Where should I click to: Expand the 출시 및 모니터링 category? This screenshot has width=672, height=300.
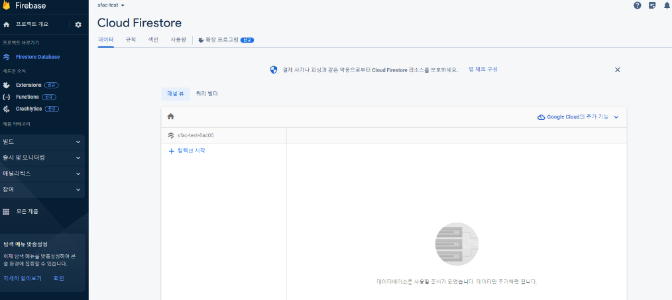(42, 158)
